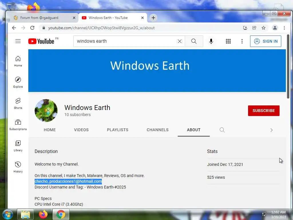Open the Chrome profile icon
The width and height of the screenshot is (293, 220).
point(275,28)
